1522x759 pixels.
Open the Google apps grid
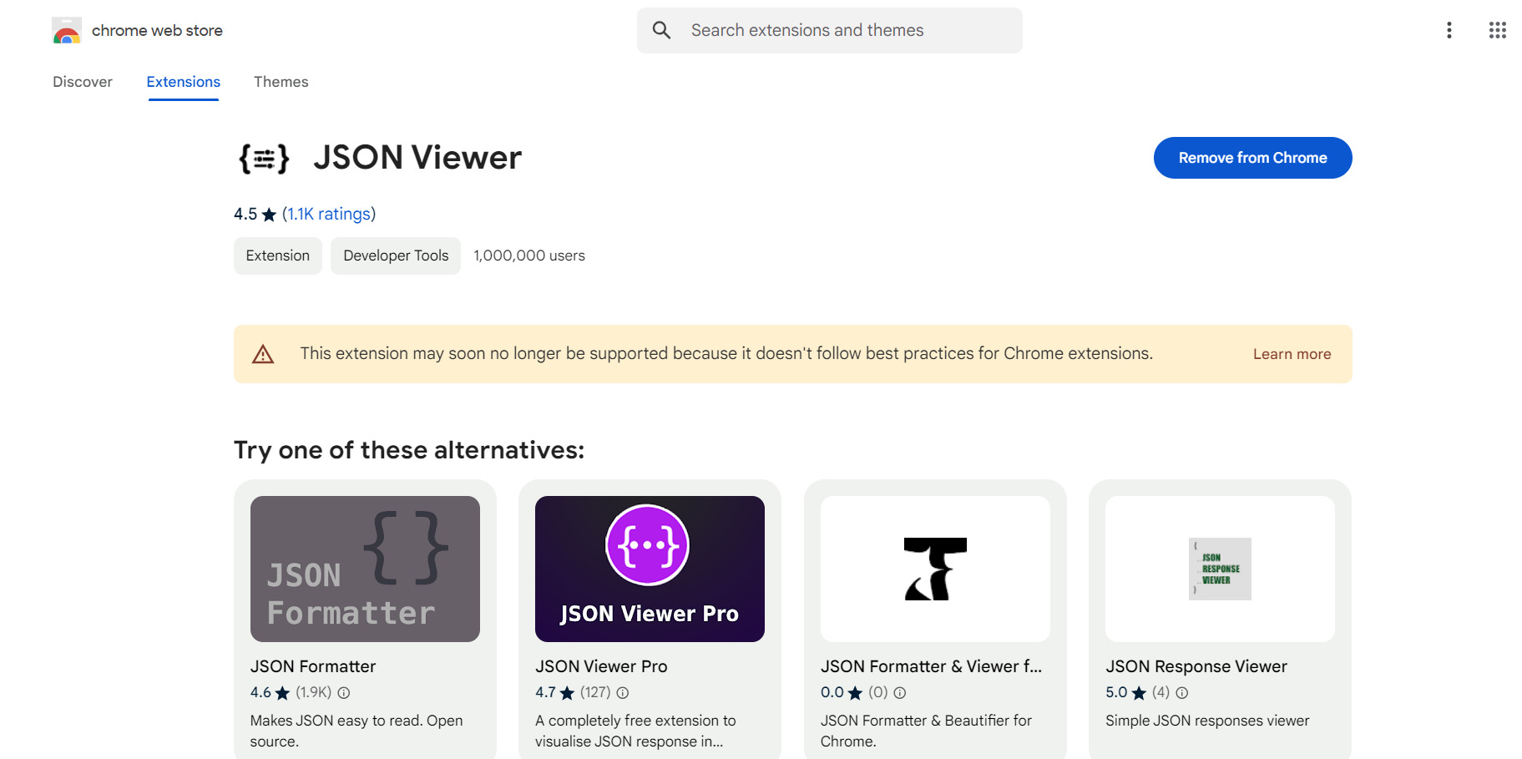pyautogui.click(x=1498, y=31)
